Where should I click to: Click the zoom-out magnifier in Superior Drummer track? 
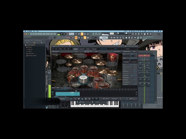coord(136,94)
